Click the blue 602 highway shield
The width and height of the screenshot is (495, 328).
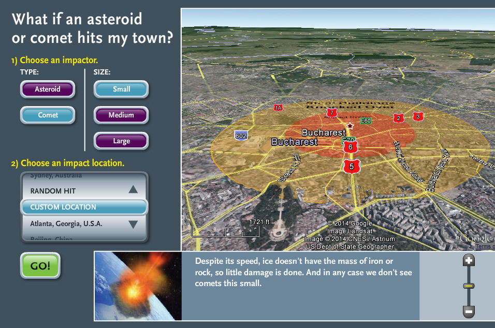pos(241,136)
